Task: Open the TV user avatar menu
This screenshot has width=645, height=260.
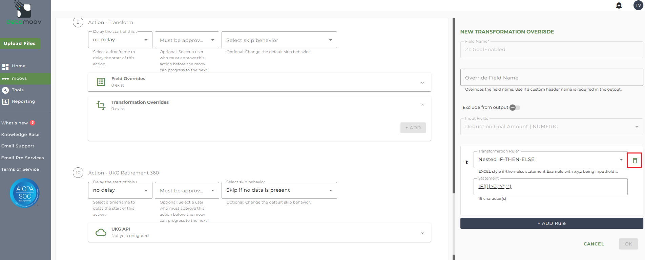Action: point(638,5)
